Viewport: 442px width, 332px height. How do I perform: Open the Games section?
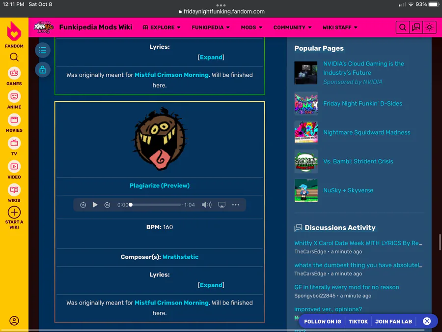[14, 77]
